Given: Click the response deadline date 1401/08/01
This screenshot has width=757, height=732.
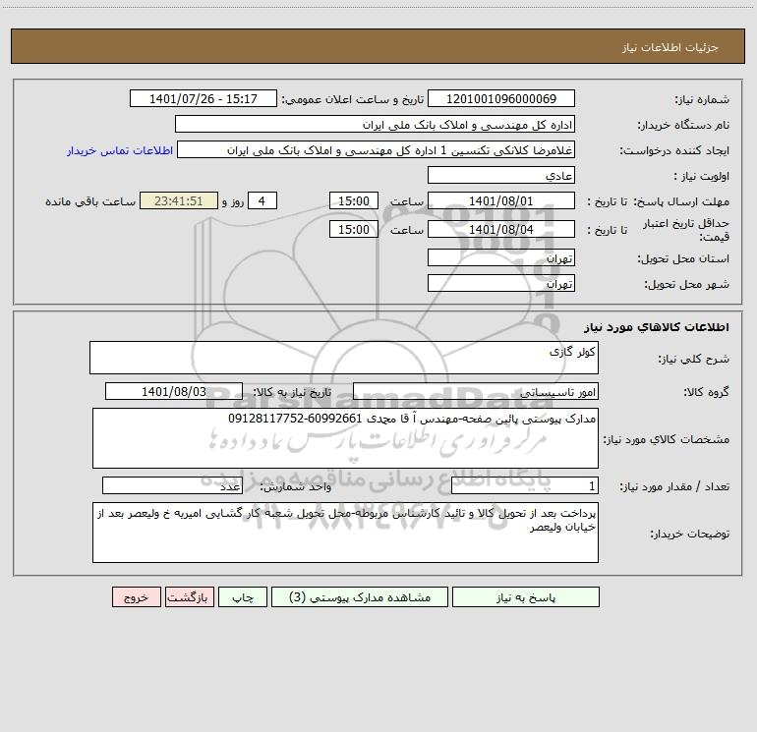Looking at the screenshot, I should pyautogui.click(x=501, y=200).
